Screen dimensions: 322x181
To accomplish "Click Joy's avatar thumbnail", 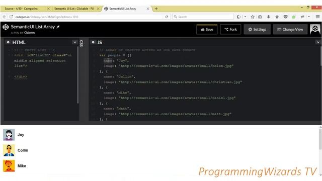I will tap(9, 135).
